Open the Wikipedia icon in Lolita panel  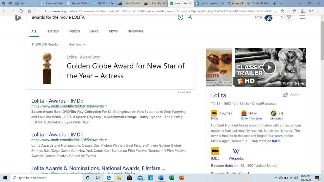(x=236, y=151)
